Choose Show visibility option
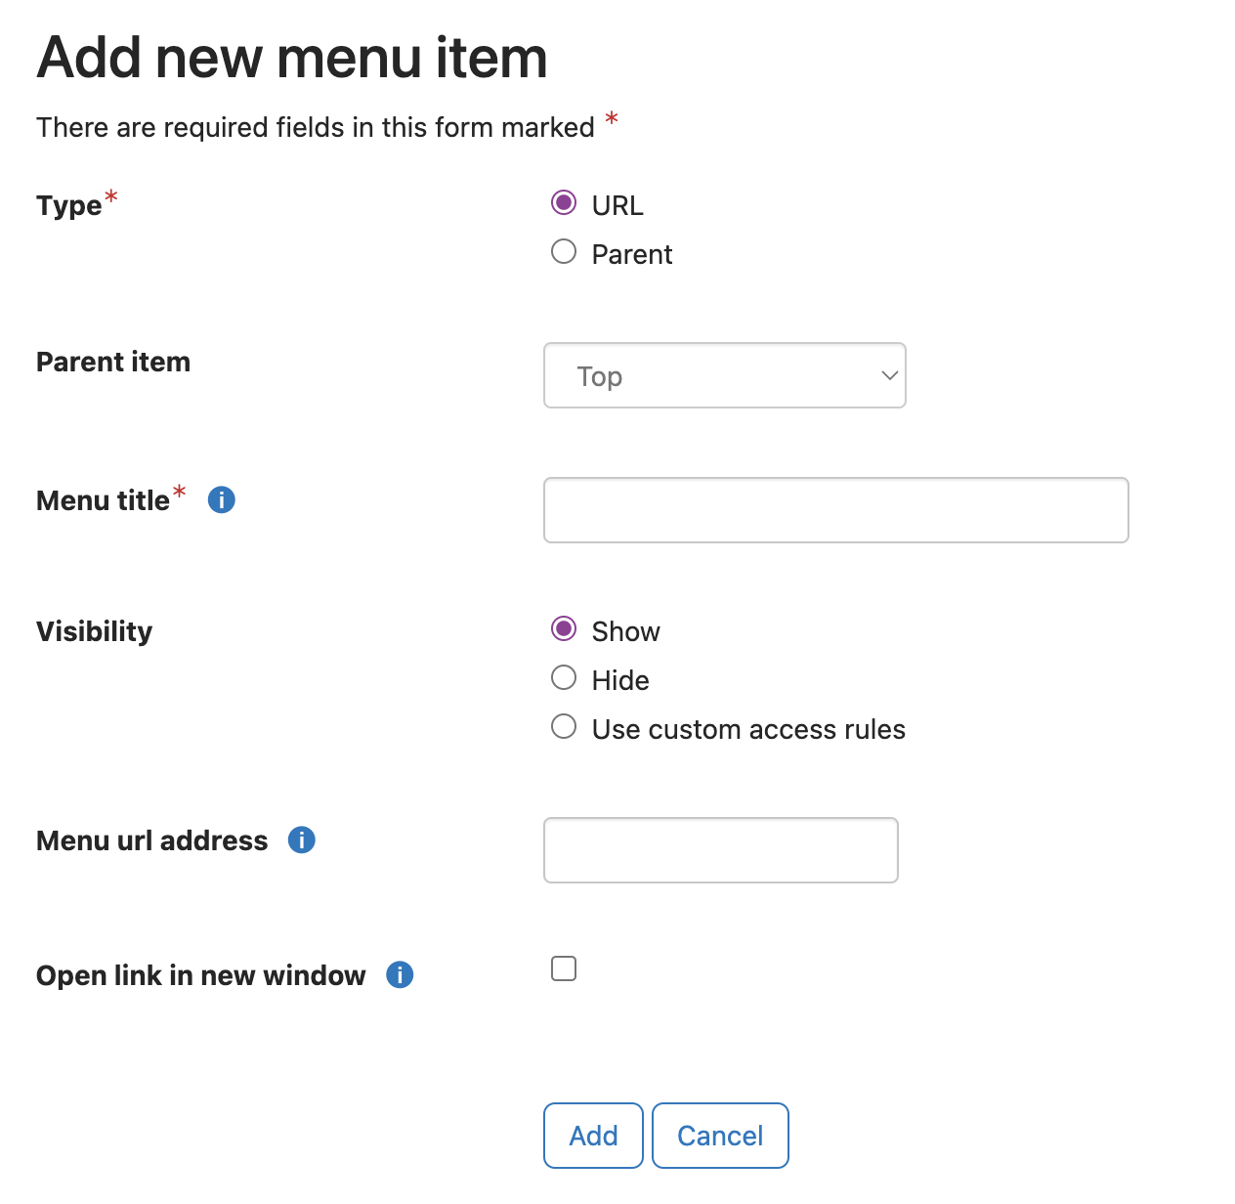The height and width of the screenshot is (1204, 1235). coord(564,628)
